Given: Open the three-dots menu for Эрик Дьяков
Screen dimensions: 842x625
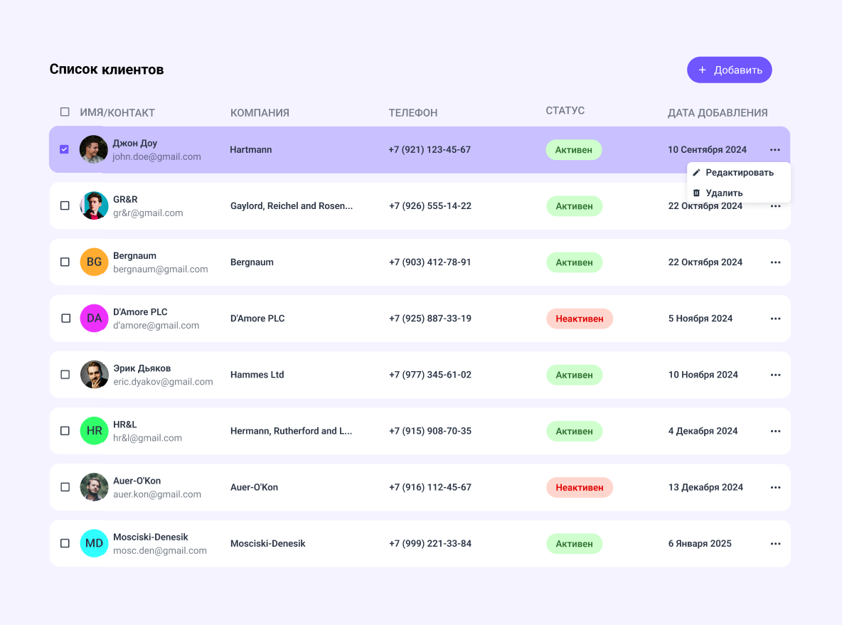Looking at the screenshot, I should click(x=775, y=375).
